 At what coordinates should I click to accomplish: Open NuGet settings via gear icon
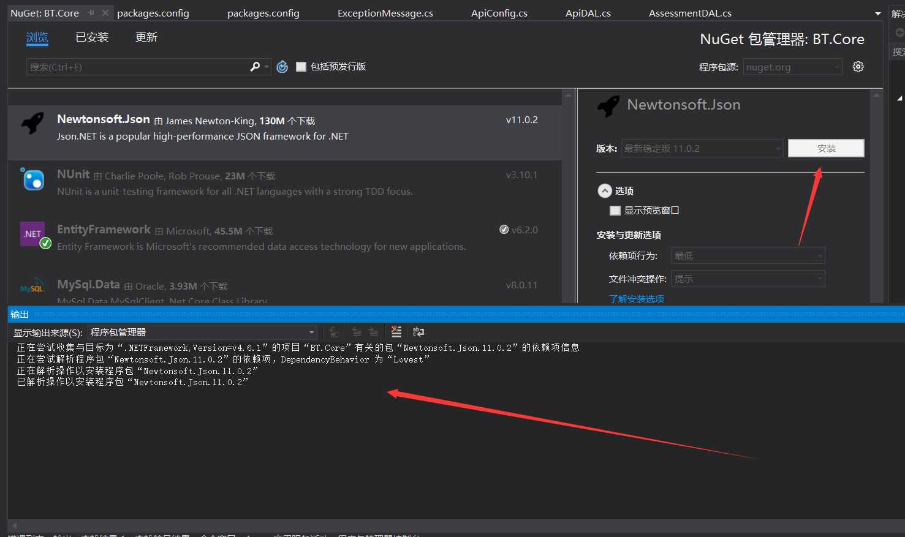point(858,67)
